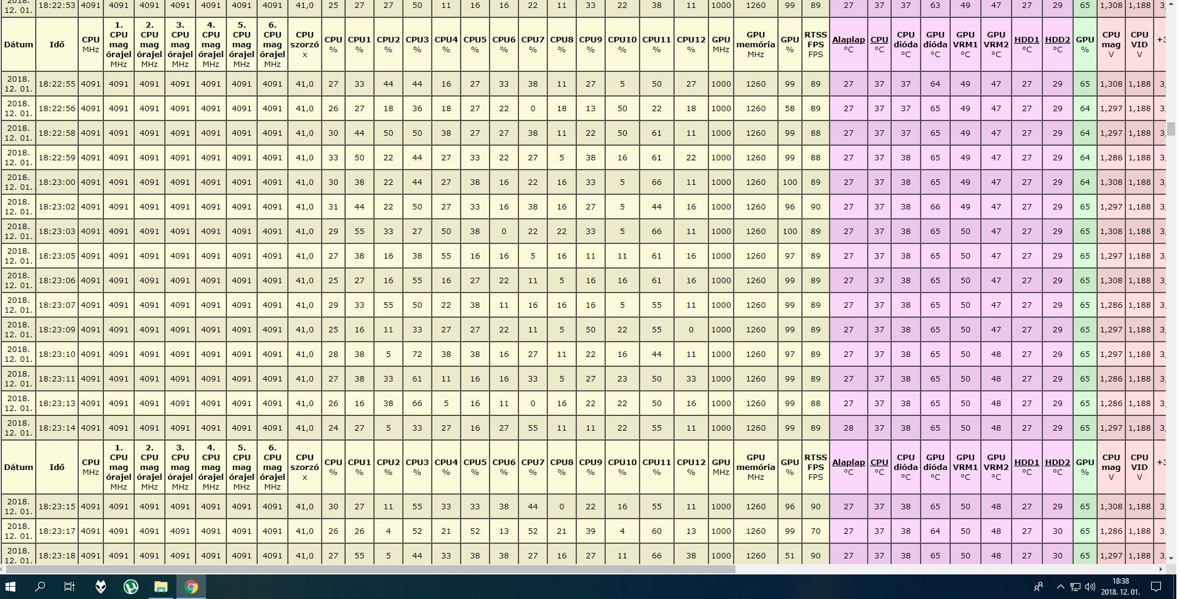Open the CPU °C link in lower header row
This screenshot has width=1180, height=599.
click(x=879, y=462)
